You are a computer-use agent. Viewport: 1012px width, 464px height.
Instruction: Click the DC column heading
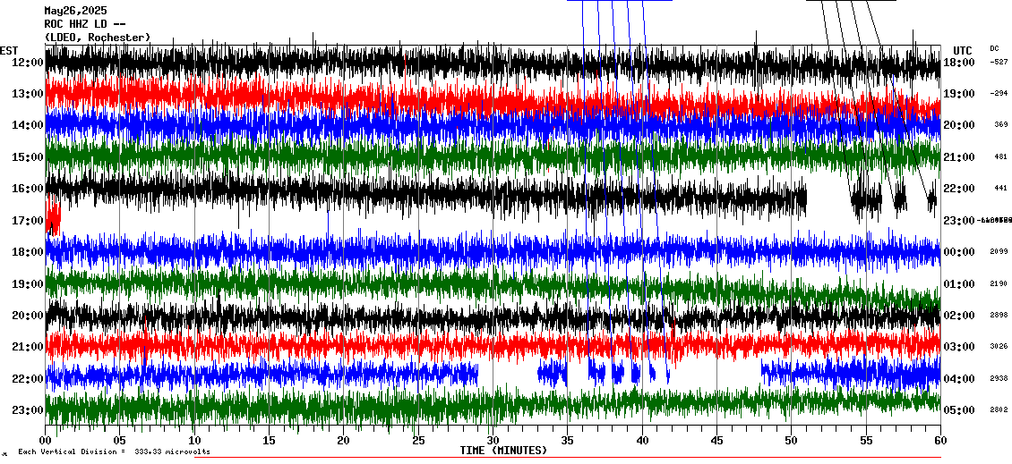994,48
